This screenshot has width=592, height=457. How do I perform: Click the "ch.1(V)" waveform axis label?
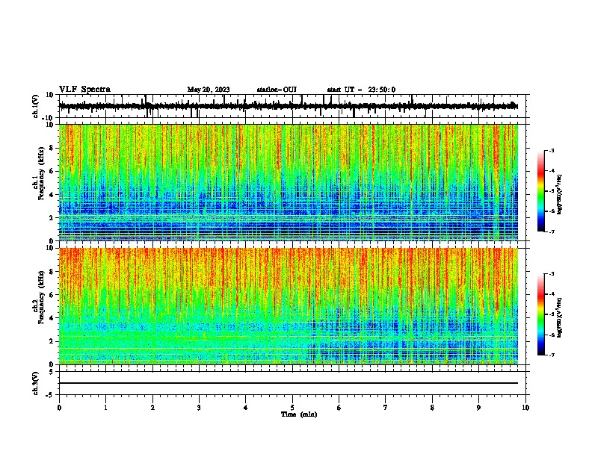coord(36,106)
